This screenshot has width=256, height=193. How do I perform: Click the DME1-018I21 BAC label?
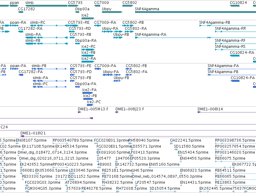[33, 133]
